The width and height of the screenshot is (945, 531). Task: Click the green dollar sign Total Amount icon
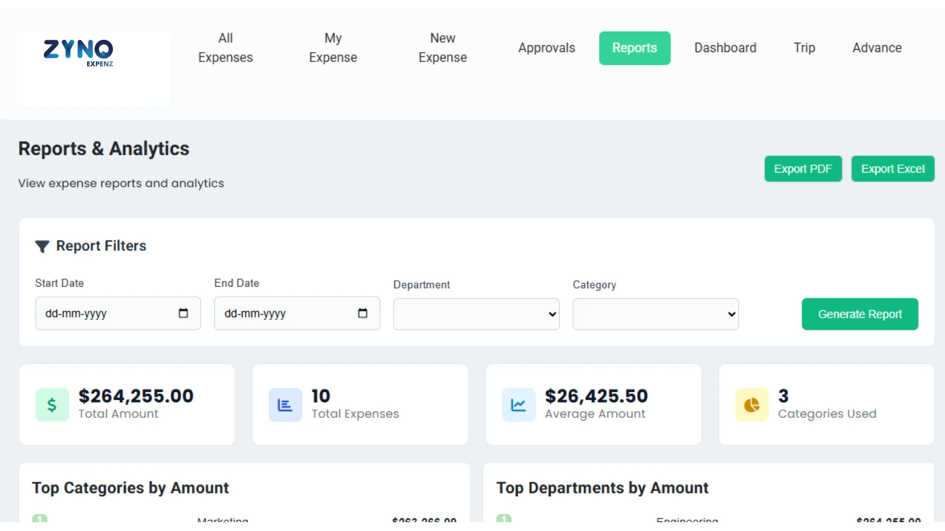pos(52,405)
